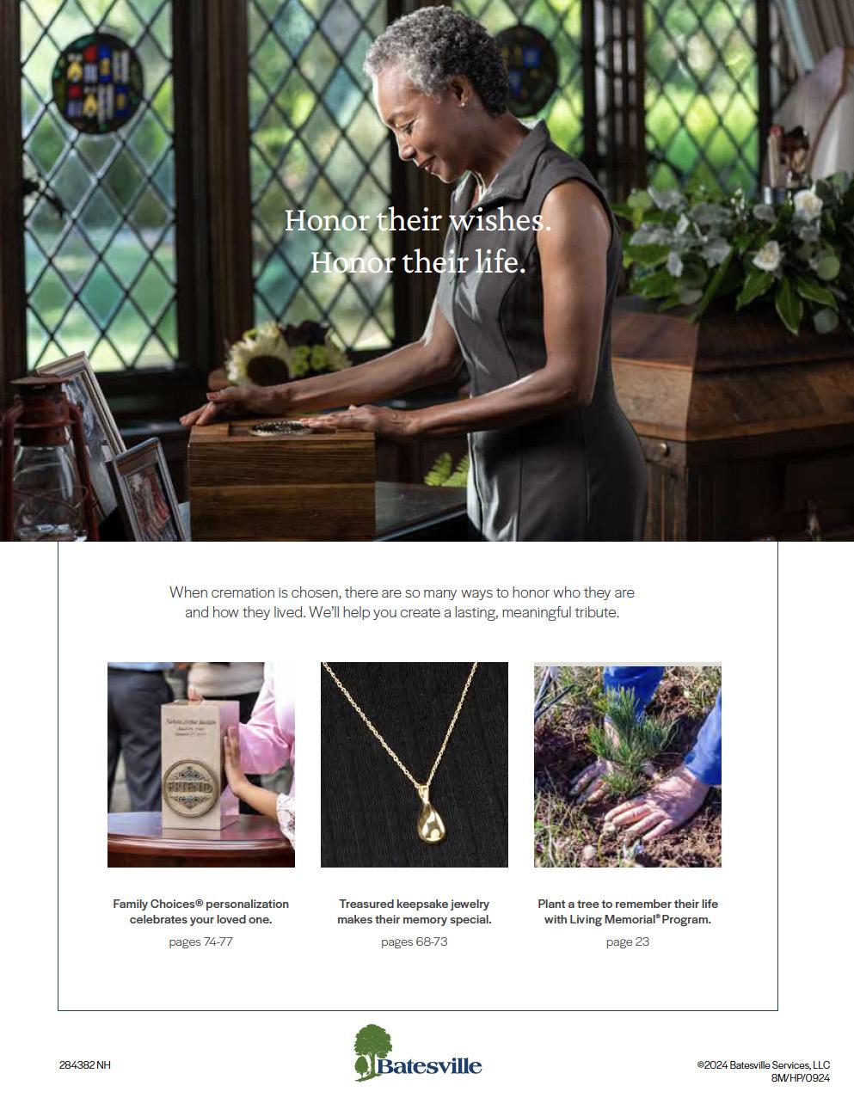Select the Treasured keepsake jewelry caption
The width and height of the screenshot is (854, 1104).
415,911
